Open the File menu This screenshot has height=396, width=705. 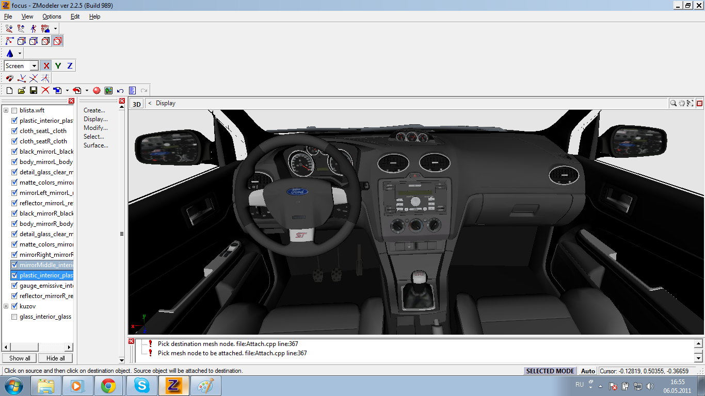[x=8, y=16]
